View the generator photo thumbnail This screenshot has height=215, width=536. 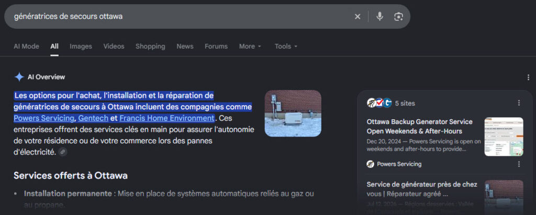(293, 113)
